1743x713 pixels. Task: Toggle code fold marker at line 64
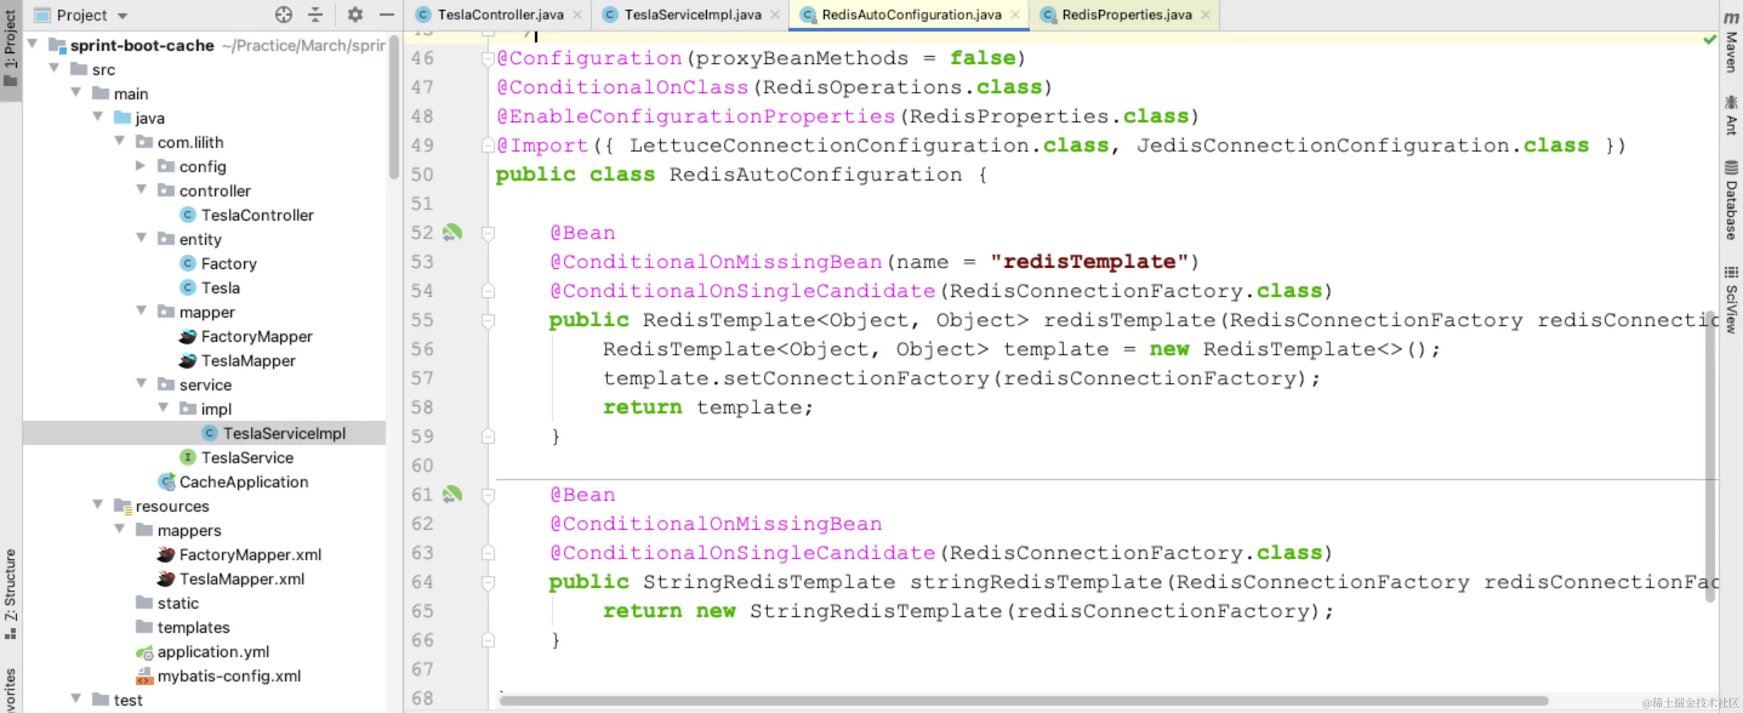tap(488, 582)
